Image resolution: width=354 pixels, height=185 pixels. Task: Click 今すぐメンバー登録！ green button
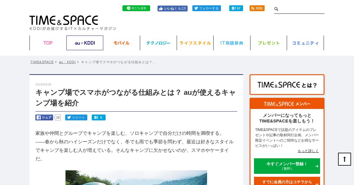287,166
